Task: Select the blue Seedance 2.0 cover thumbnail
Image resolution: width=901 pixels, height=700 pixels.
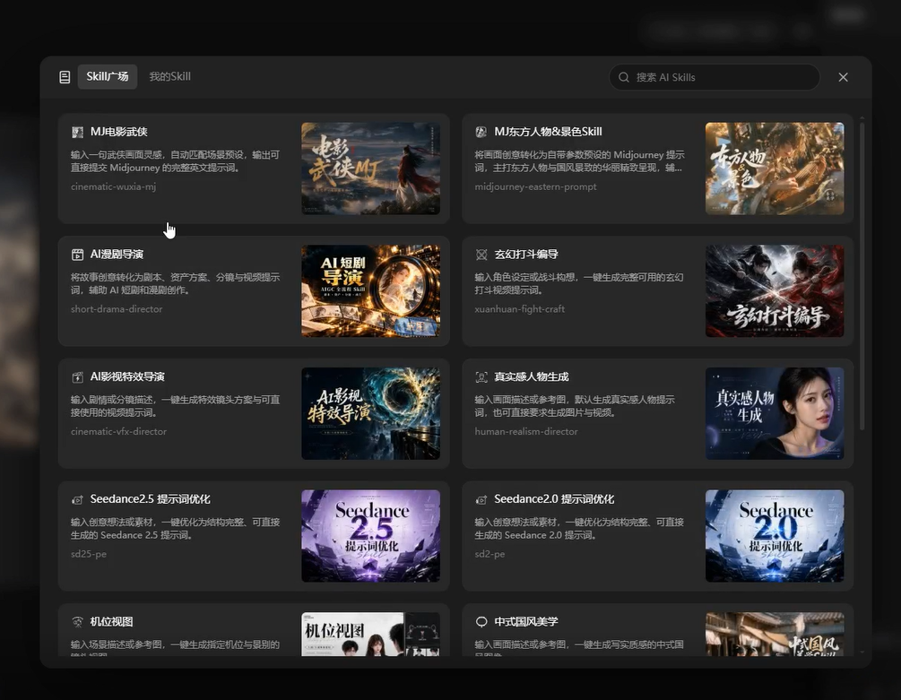Action: (775, 536)
